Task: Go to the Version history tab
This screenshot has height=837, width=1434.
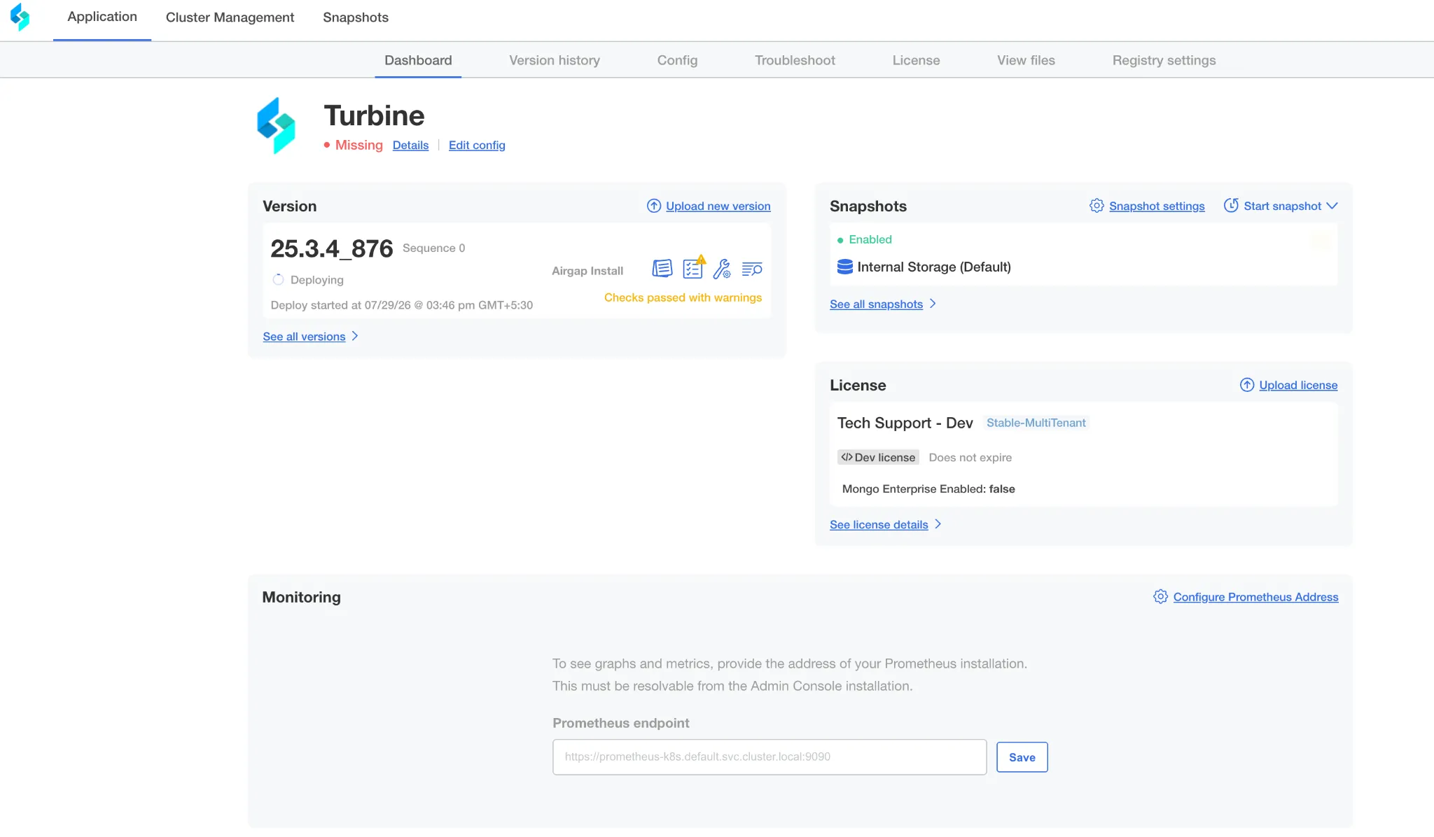Action: 555,60
